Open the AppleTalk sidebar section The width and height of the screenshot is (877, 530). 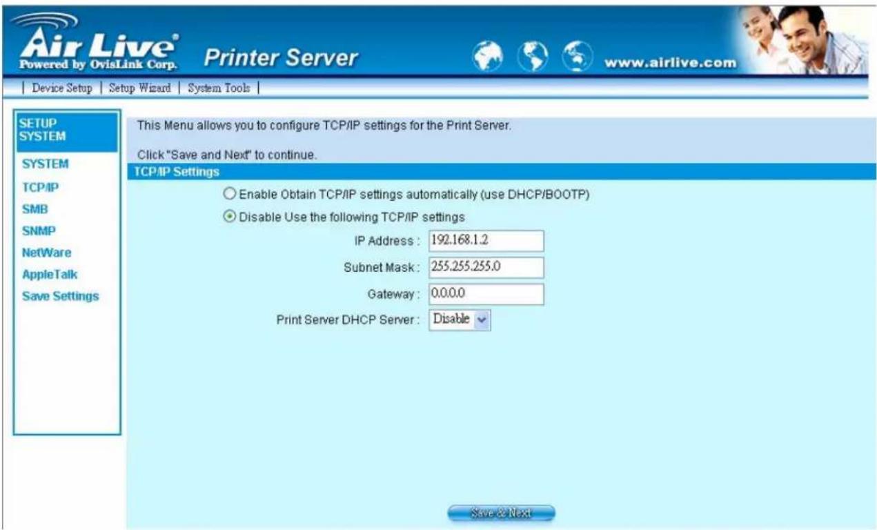pyautogui.click(x=50, y=274)
